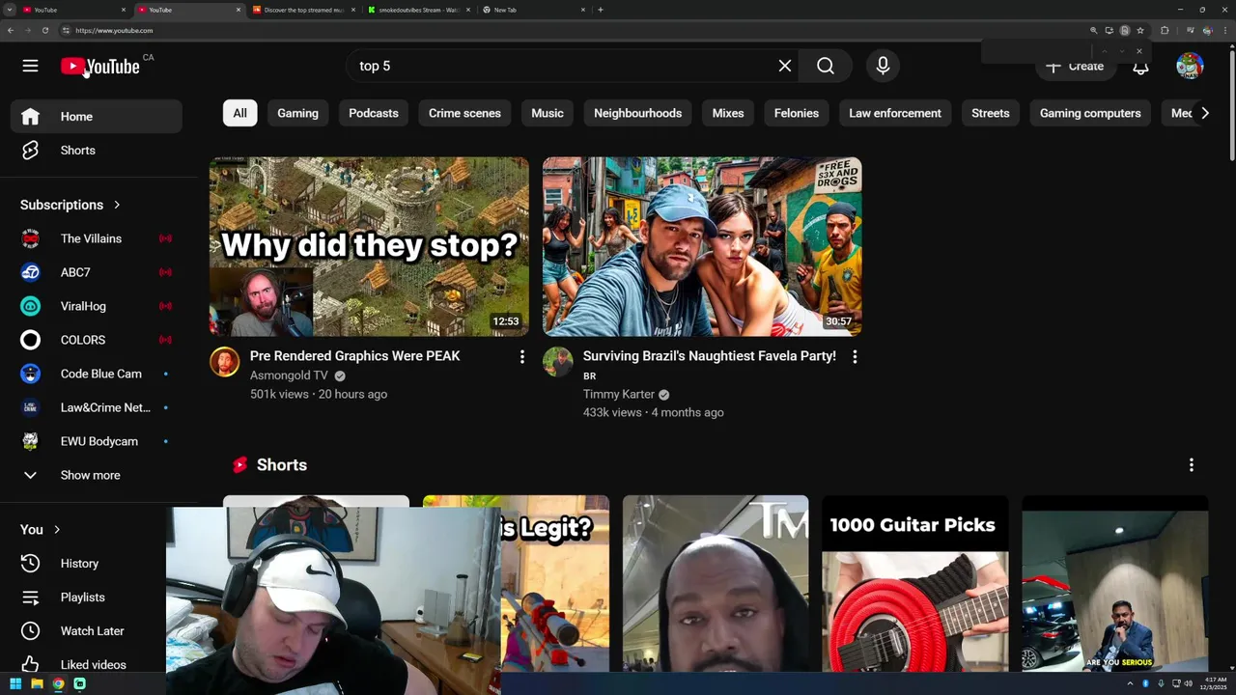Select the Felonies filter chip
This screenshot has height=695, width=1236.
pyautogui.click(x=797, y=113)
